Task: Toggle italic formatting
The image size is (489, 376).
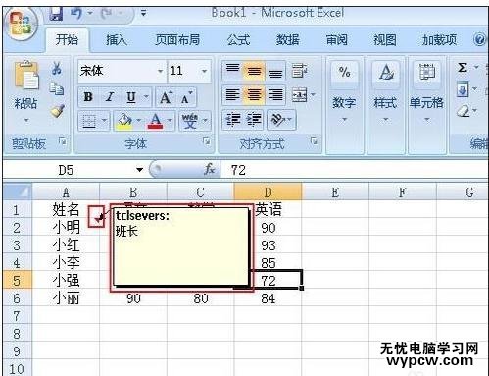Action: coord(110,97)
